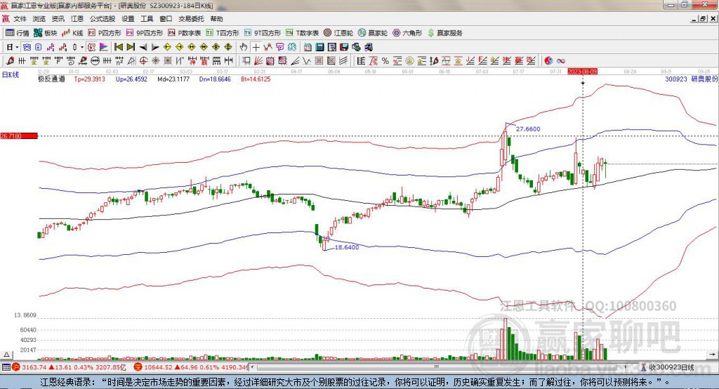Open the 行情 market quotes view
The height and width of the screenshot is (389, 719).
tap(18, 33)
